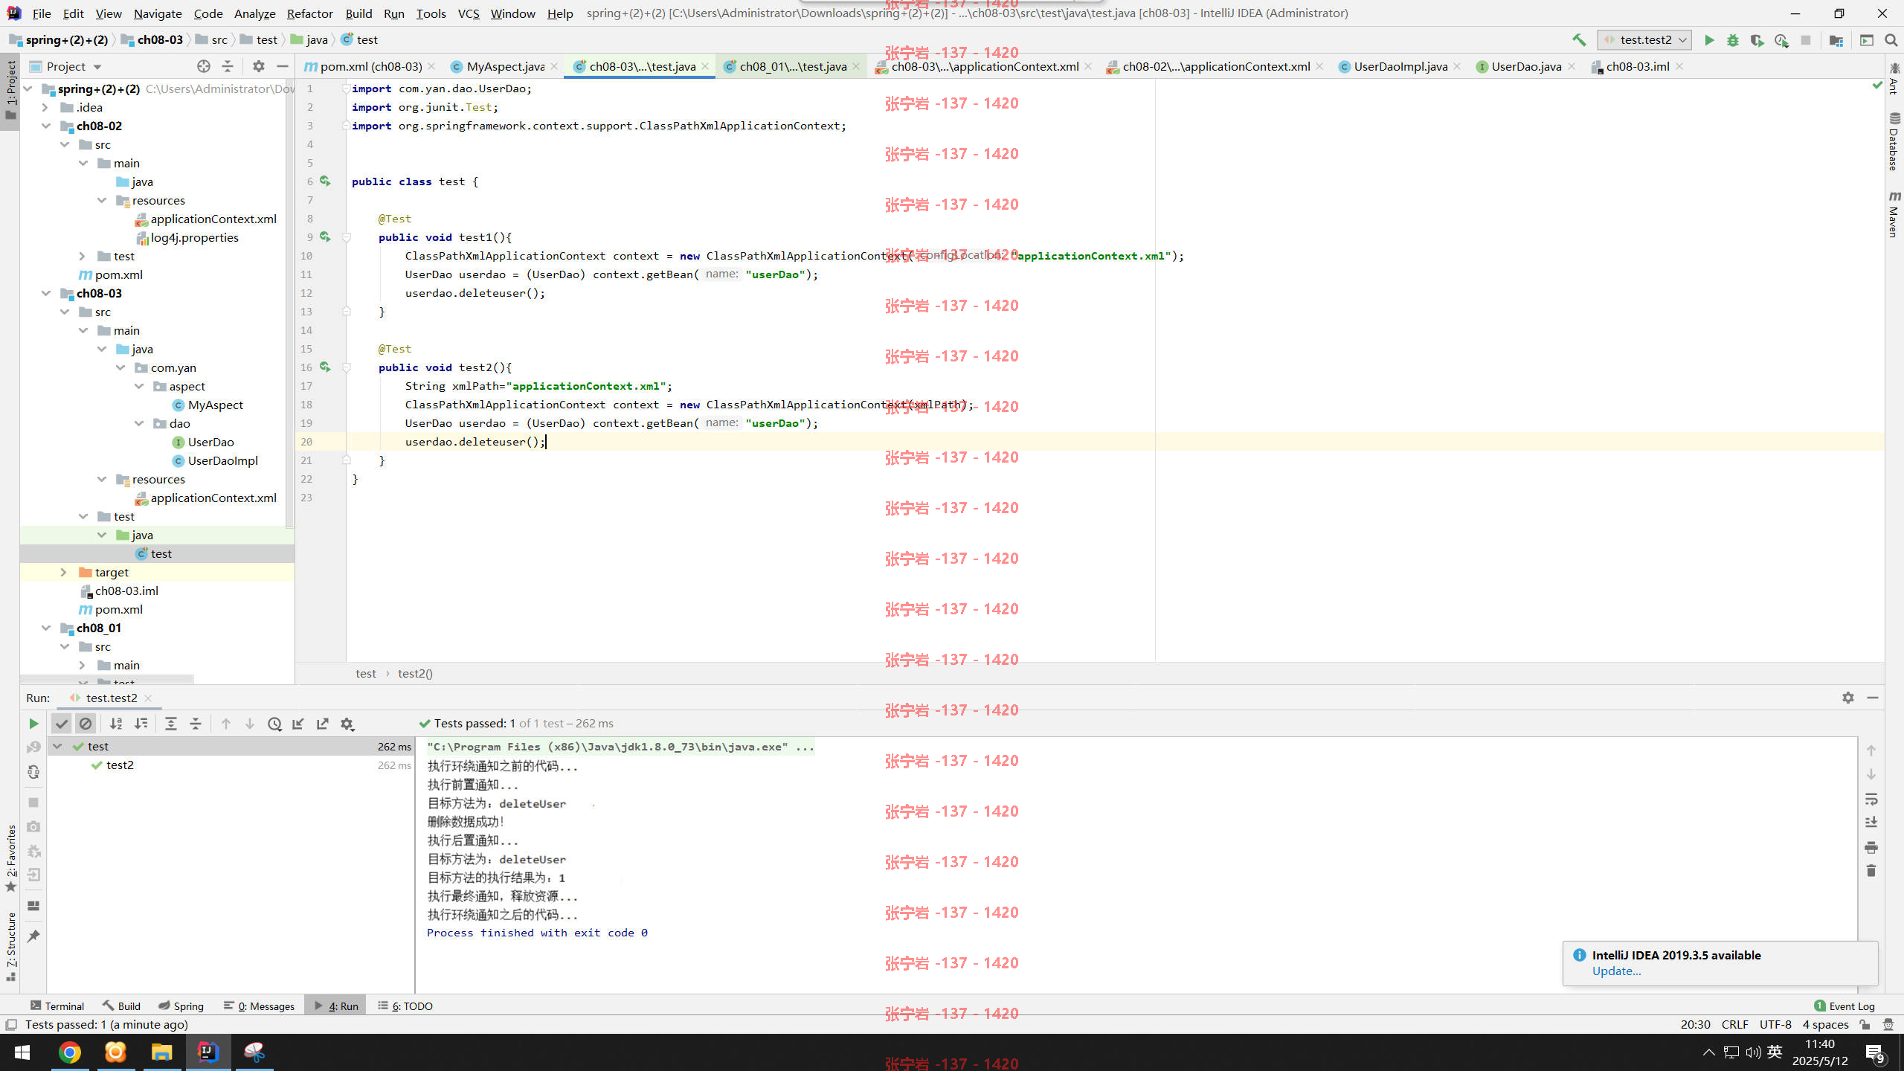Screen dimensions: 1904x1071
Task: Open the VCS menu
Action: (469, 13)
